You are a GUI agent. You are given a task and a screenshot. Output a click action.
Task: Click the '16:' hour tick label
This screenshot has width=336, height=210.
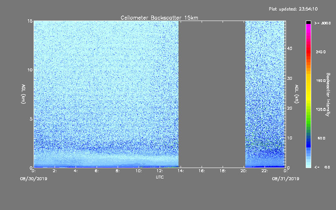[x=202, y=171]
